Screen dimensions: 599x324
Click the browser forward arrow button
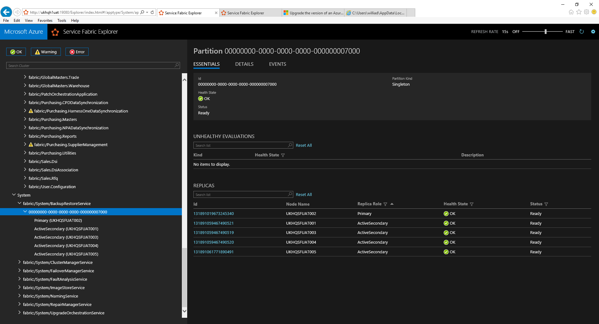[x=17, y=12]
